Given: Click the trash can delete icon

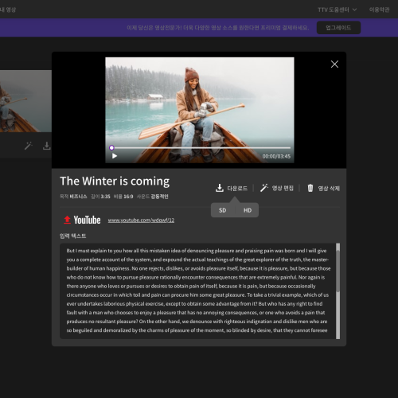Looking at the screenshot, I should [310, 188].
